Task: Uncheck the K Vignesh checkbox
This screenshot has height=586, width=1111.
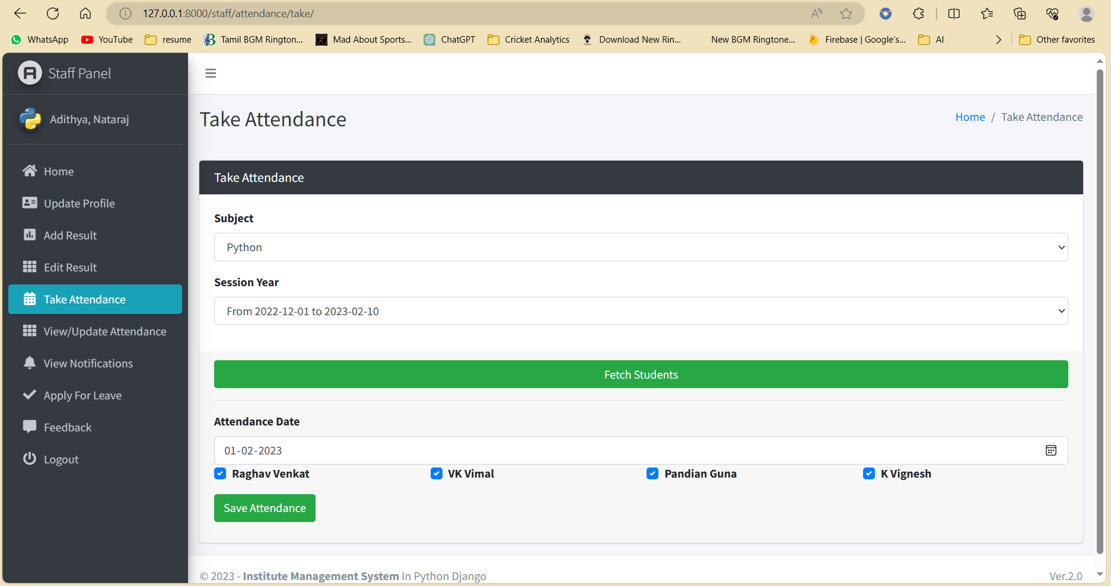Action: 868,473
